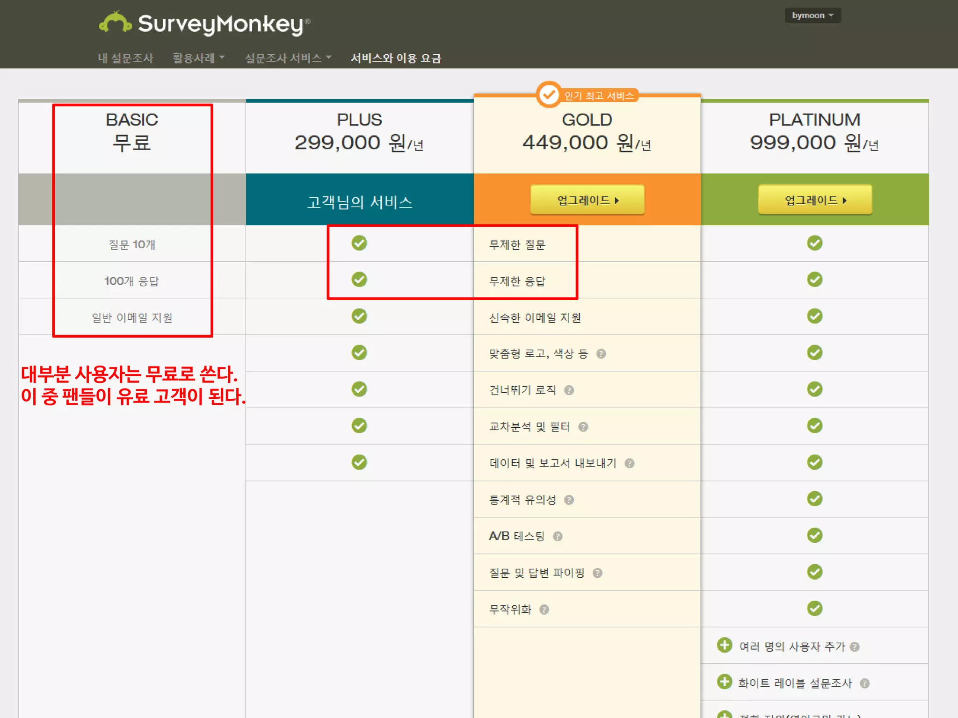Expand the 설문조사 서비스 menu
Viewport: 958px width, 718px height.
coord(288,58)
